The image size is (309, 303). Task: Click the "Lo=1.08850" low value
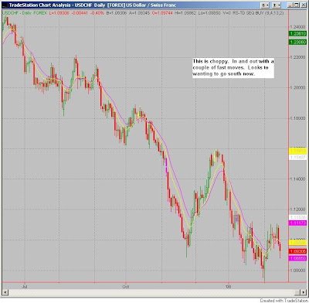coord(209,12)
